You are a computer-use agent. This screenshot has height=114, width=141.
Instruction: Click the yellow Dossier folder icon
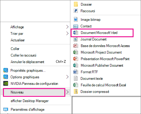[x=76, y=4]
